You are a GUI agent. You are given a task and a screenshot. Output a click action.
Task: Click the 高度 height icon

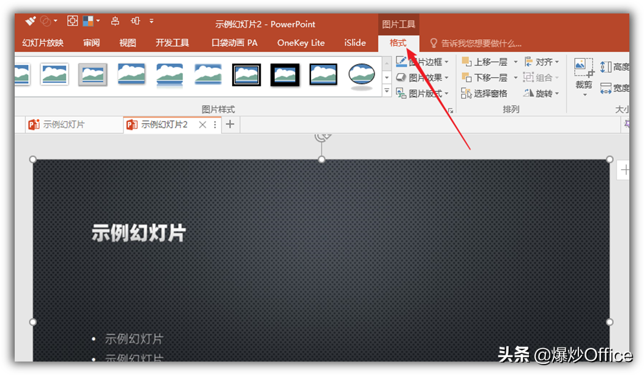coord(606,67)
